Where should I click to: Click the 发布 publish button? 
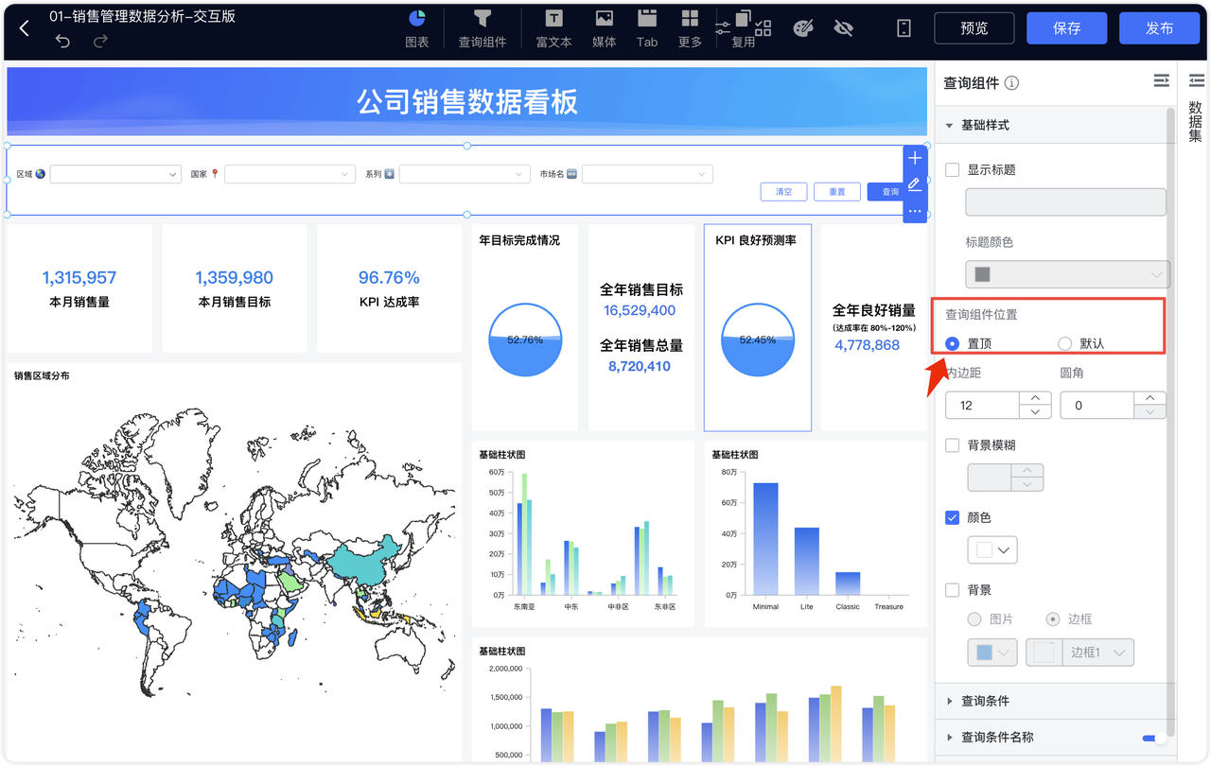[x=1159, y=27]
